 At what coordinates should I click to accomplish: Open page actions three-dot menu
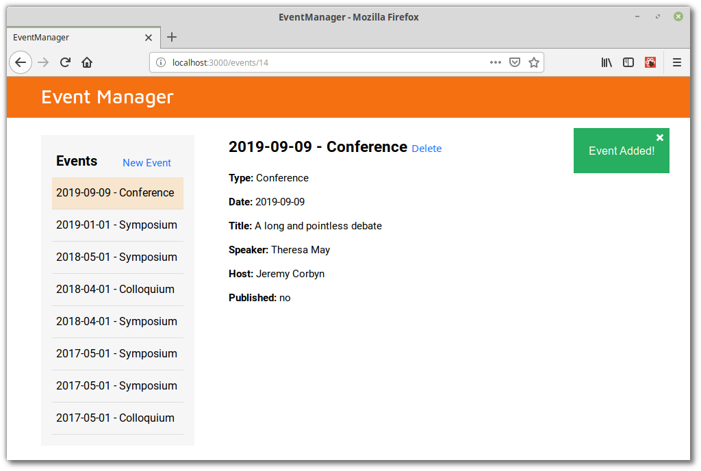pyautogui.click(x=496, y=62)
